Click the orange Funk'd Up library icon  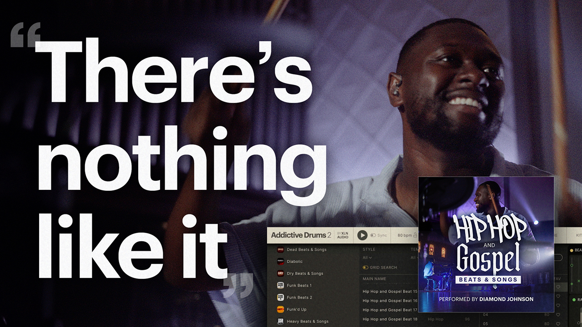pos(281,309)
